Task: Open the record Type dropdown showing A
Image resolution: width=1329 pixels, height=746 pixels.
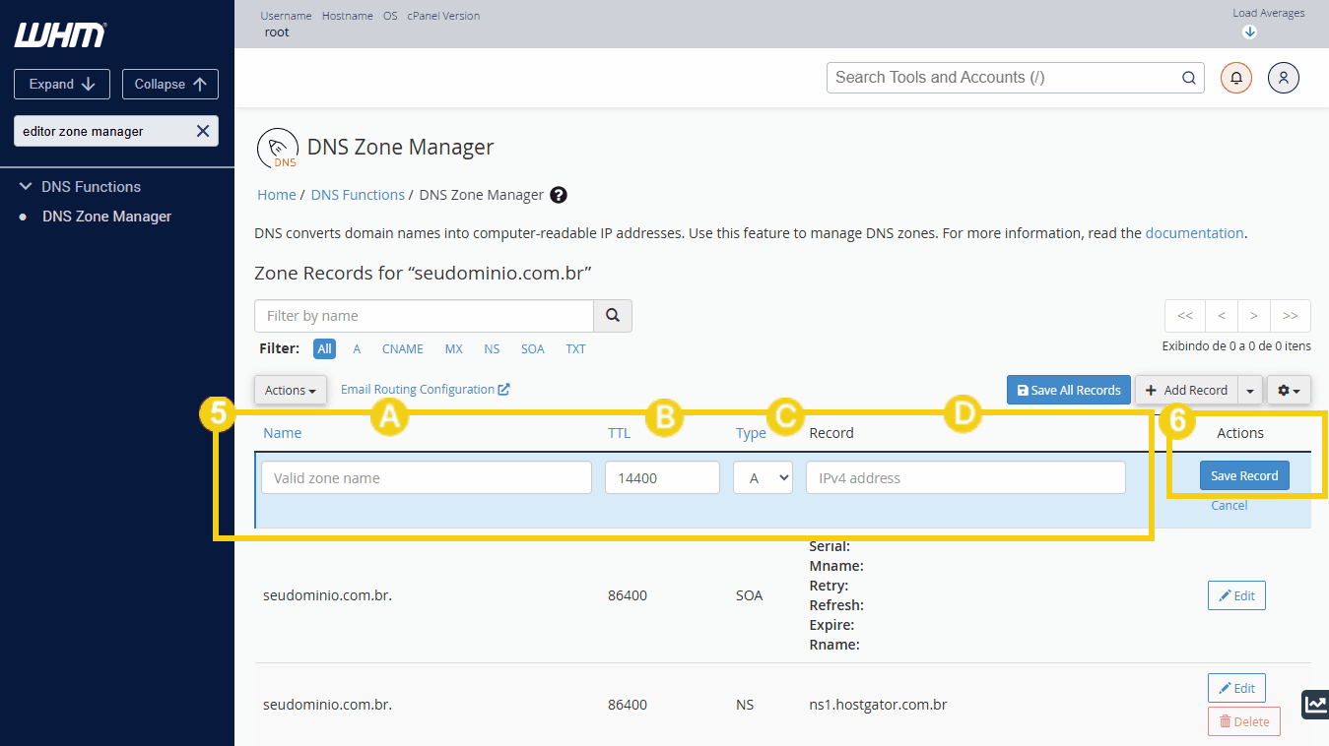Action: pos(763,477)
